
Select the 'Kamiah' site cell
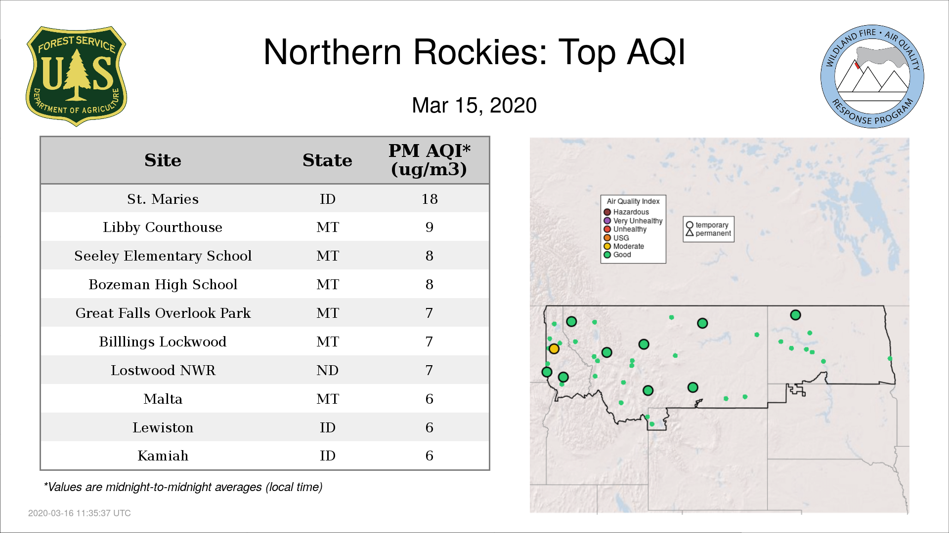163,456
